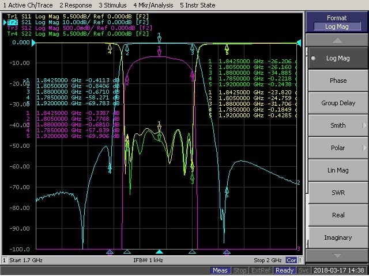Set format to SWR
The width and height of the screenshot is (369, 276).
pos(337,193)
